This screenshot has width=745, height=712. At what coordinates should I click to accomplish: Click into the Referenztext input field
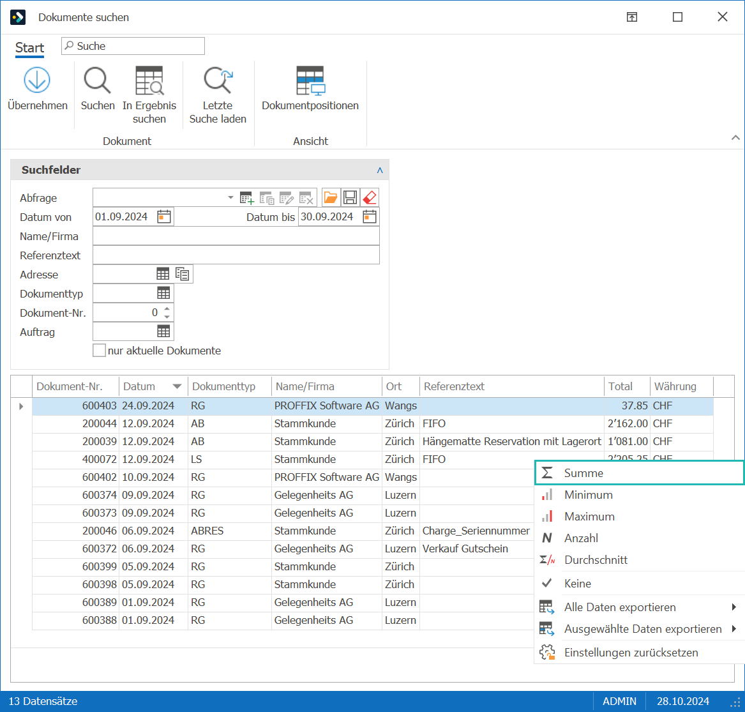(236, 255)
